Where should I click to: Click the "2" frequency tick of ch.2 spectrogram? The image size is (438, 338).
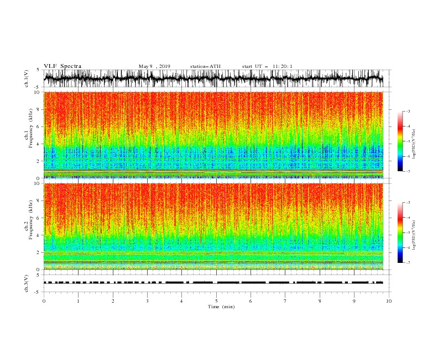(x=39, y=252)
